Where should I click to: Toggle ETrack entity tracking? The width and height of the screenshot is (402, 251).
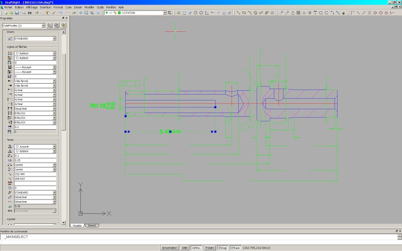tap(236, 248)
